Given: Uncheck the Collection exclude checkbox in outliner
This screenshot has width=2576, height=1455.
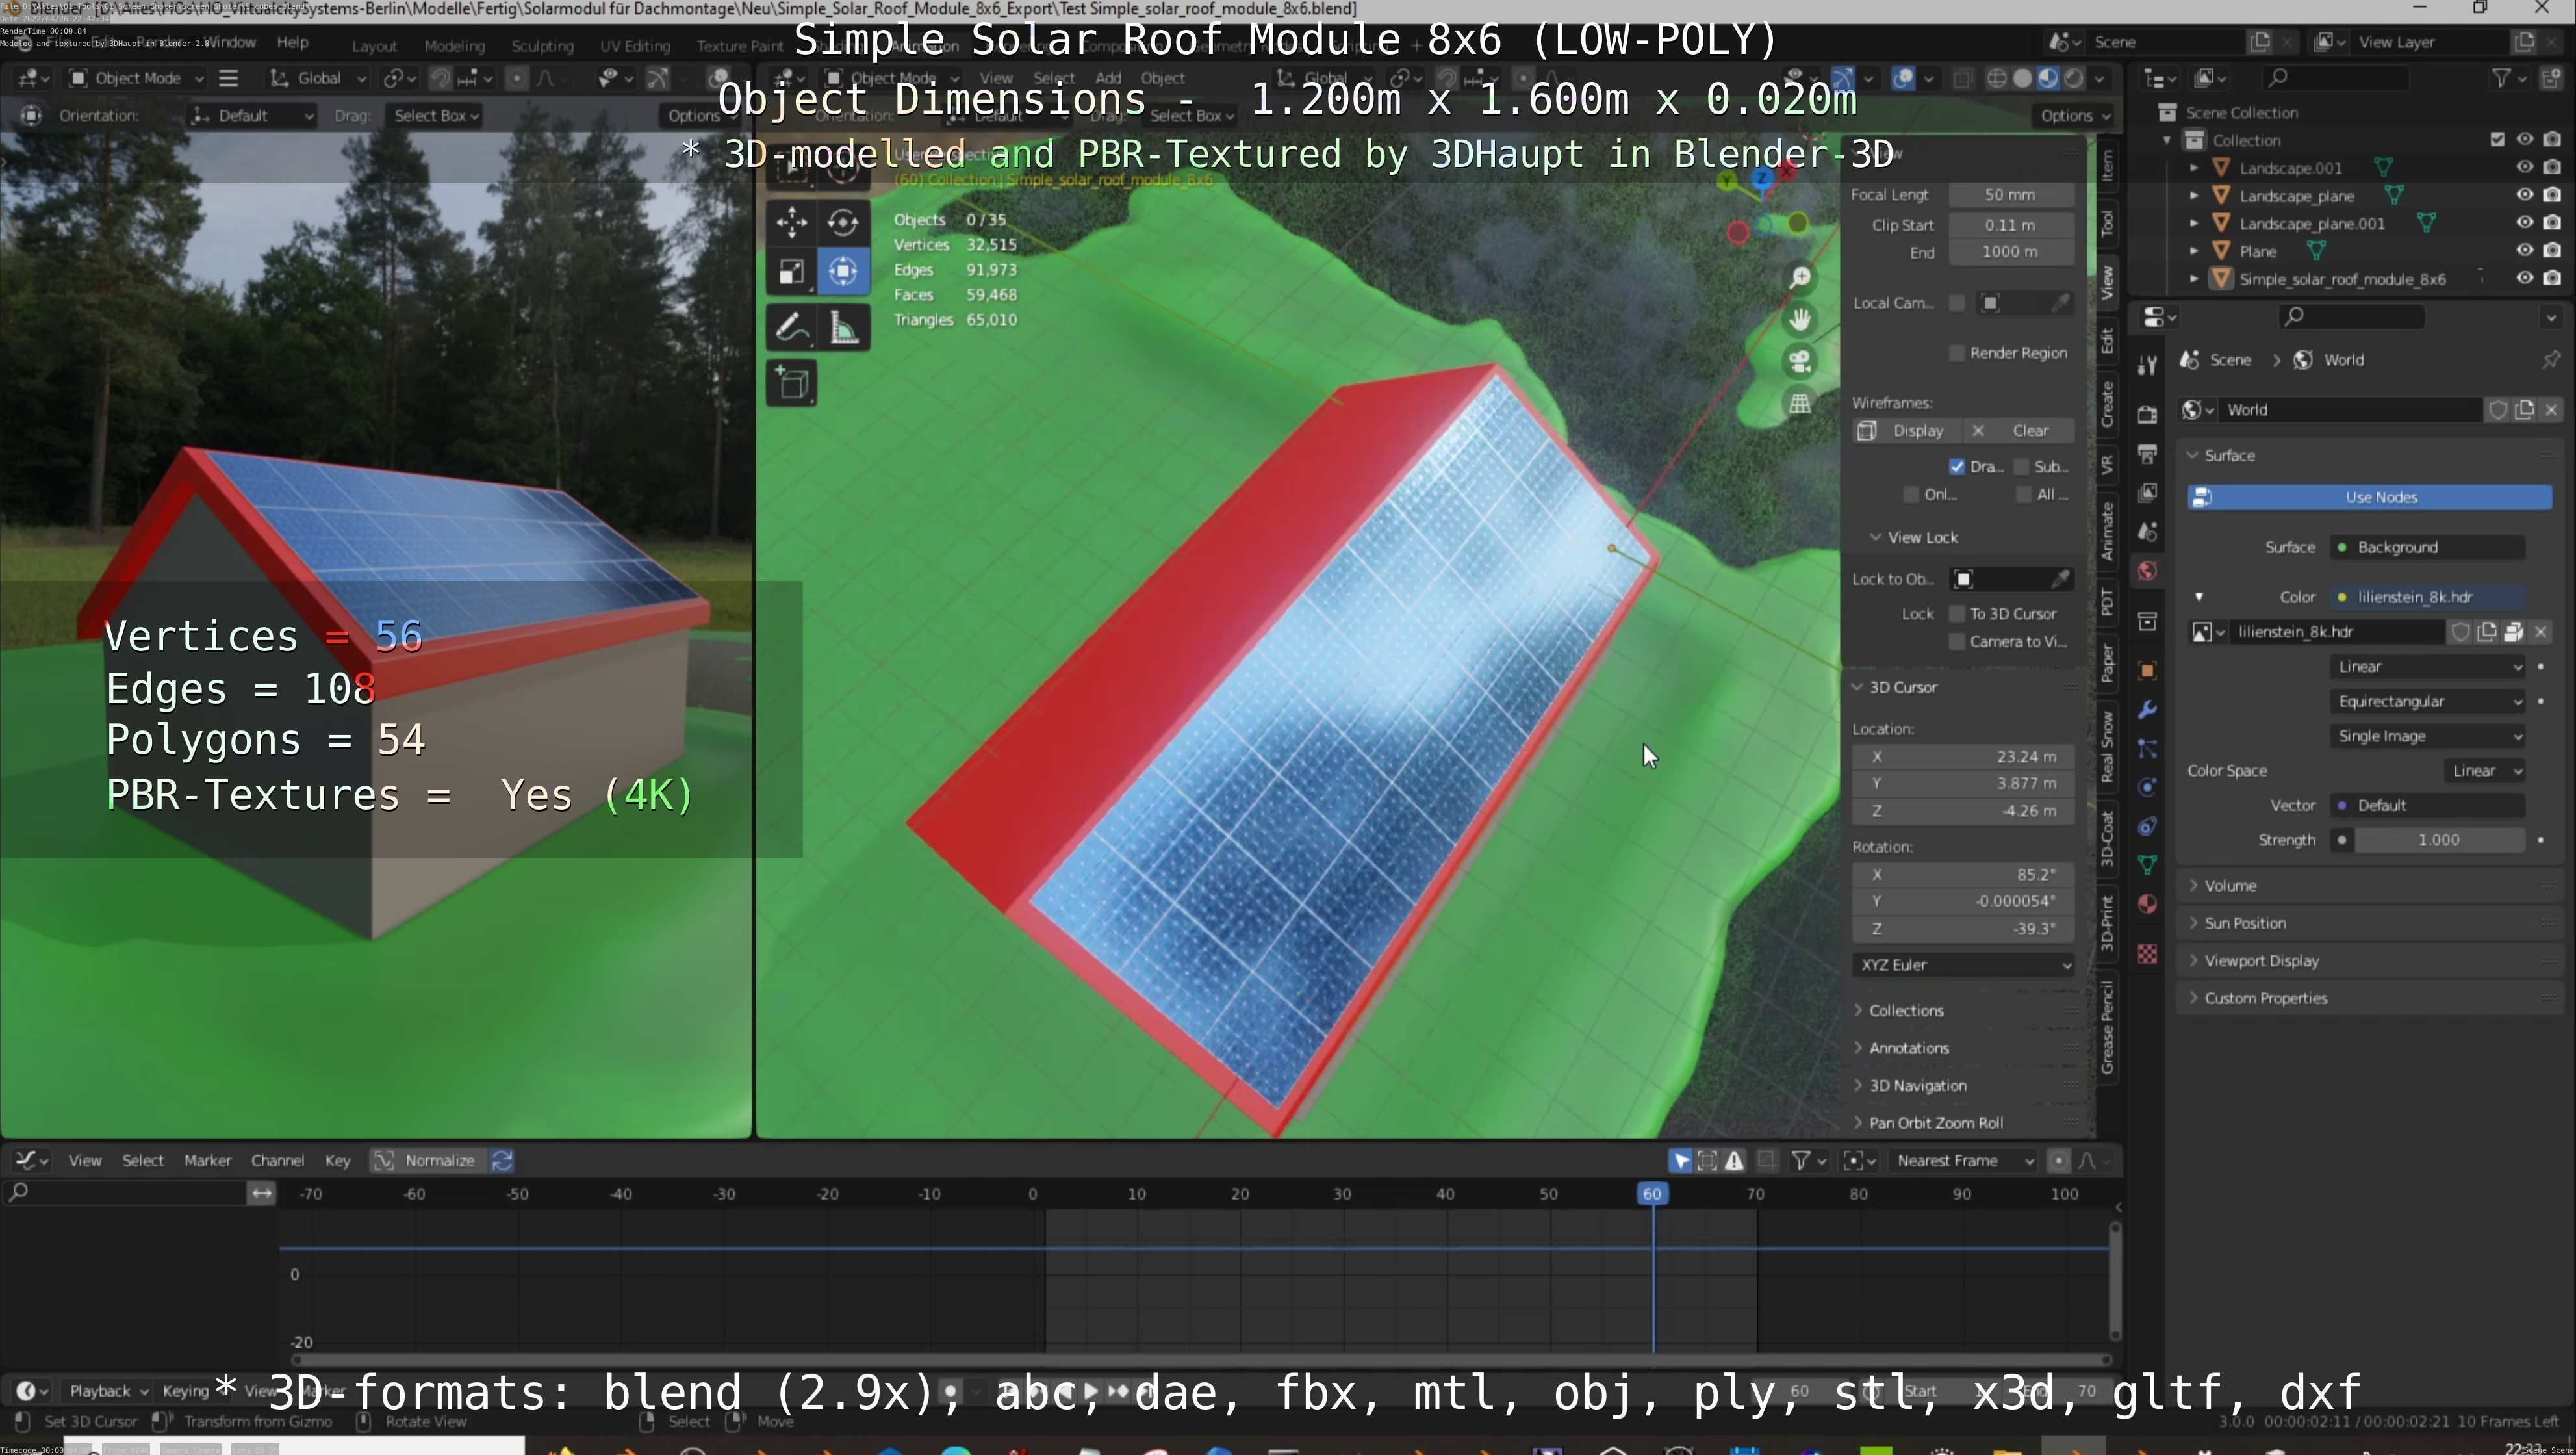Looking at the screenshot, I should pyautogui.click(x=2497, y=139).
